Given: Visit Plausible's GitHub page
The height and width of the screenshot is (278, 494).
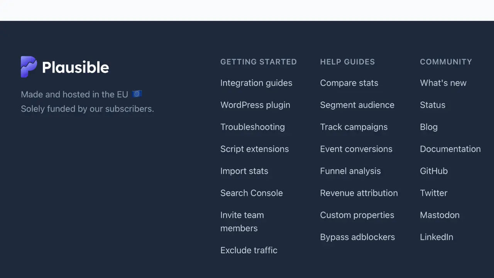Looking at the screenshot, I should point(434,171).
